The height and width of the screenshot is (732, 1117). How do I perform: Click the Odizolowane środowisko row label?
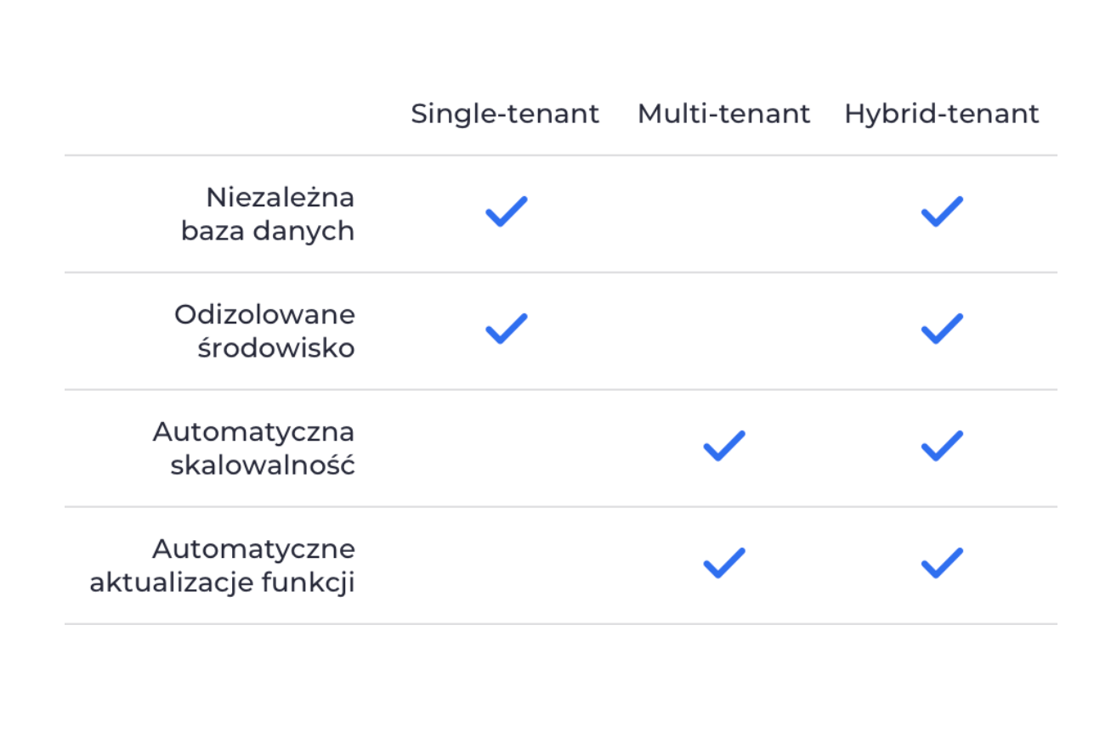pyautogui.click(x=264, y=331)
